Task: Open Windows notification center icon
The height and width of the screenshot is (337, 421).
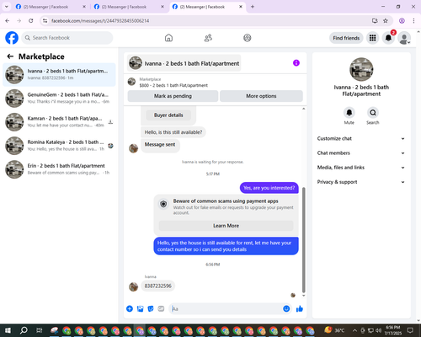Action: point(410,330)
